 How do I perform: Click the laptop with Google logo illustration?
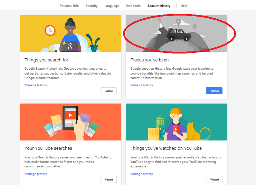click(70, 46)
